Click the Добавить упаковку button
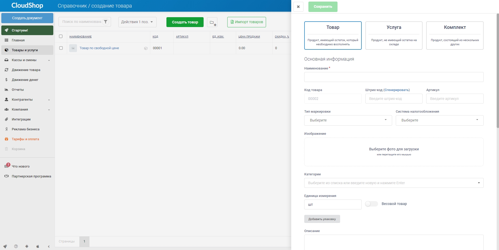Viewport: 499px width, 250px height. [322, 219]
